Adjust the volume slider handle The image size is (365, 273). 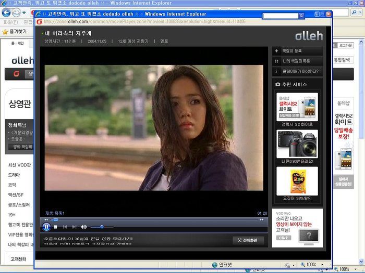click(102, 227)
